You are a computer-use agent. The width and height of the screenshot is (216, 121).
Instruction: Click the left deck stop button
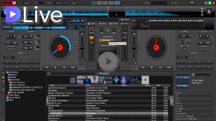tap(55, 68)
